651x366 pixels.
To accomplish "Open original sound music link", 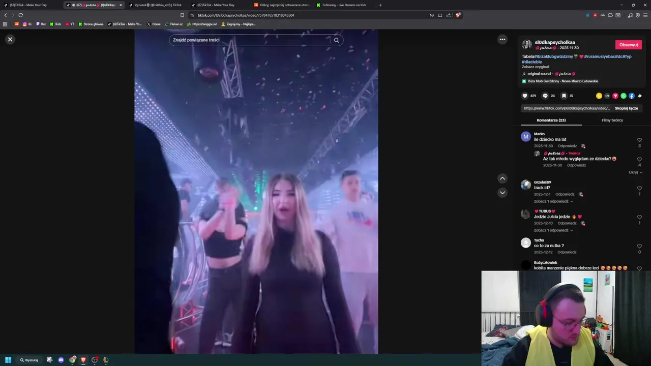I will (x=551, y=74).
